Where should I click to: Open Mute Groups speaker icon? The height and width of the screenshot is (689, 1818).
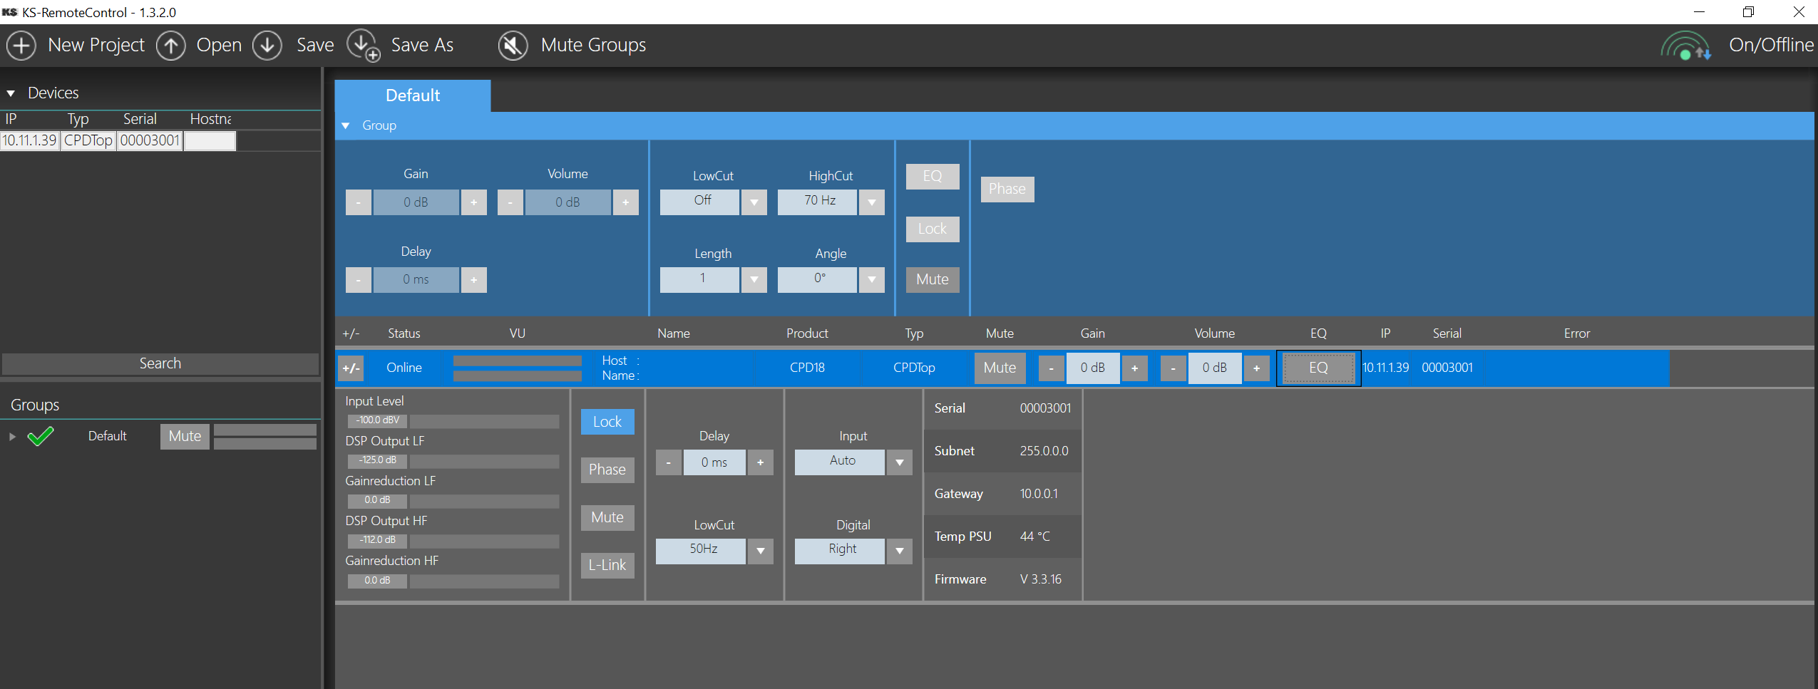pos(513,46)
